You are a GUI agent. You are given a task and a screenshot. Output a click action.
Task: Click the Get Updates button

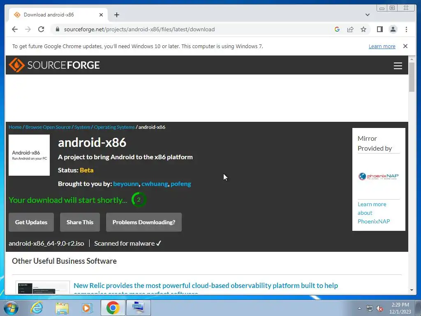(31, 222)
